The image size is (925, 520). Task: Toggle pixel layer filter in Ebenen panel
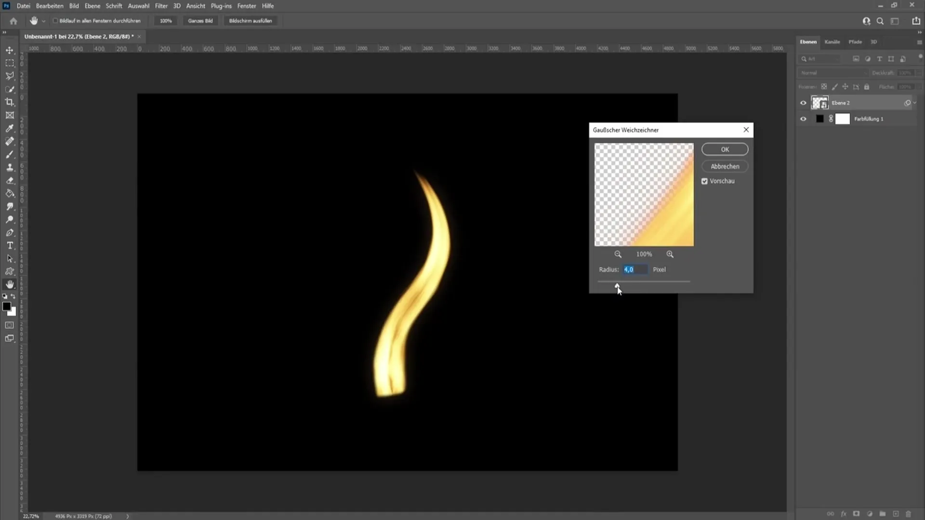tap(856, 59)
